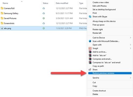133x97 pixels.
Task: Open the Open with menu item
Action: pyautogui.click(x=97, y=45)
